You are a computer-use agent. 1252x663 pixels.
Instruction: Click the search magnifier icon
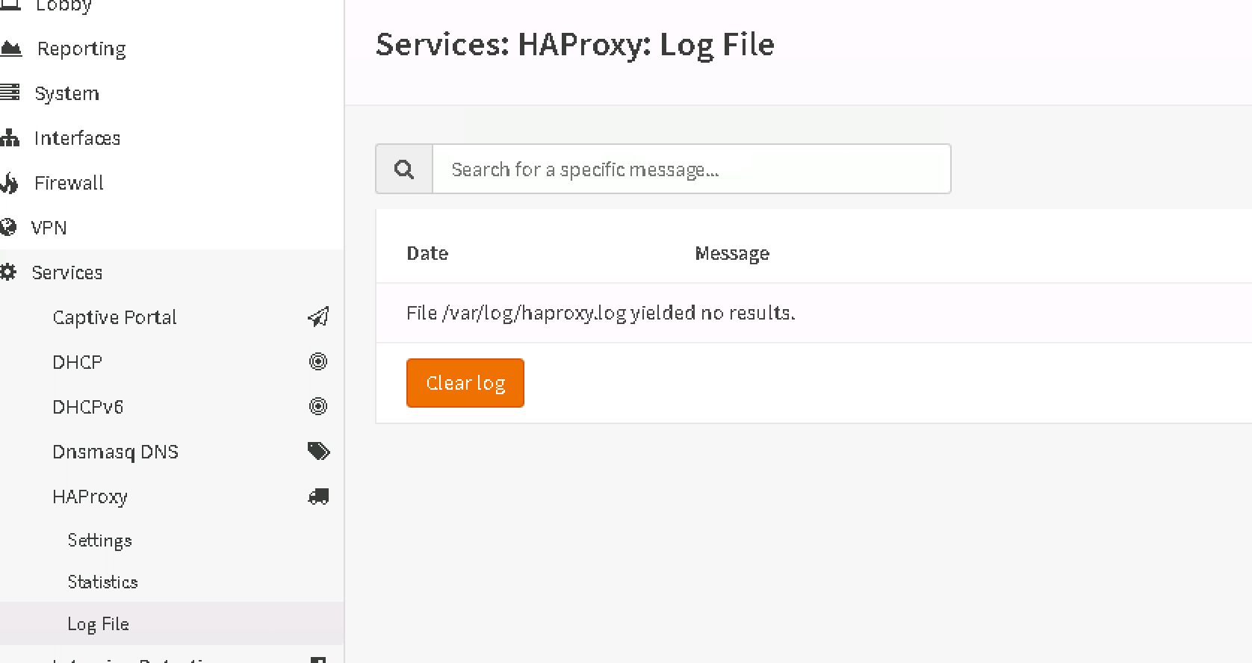[x=404, y=169]
